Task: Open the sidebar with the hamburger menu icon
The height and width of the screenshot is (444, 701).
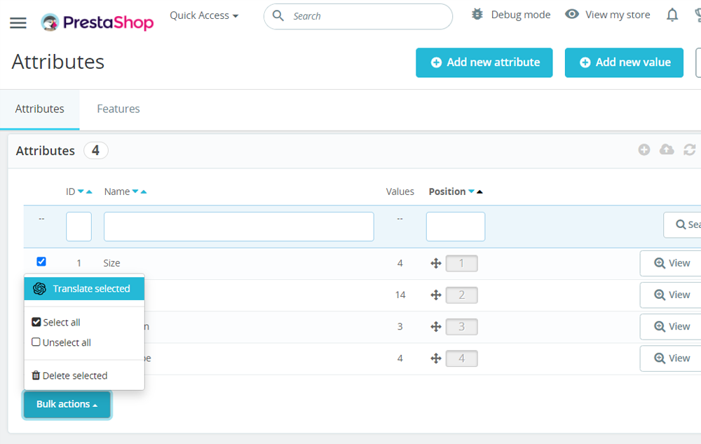Action: pyautogui.click(x=18, y=22)
